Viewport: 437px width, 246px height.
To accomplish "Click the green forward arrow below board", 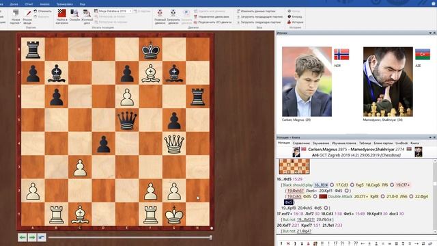I will [x=32, y=237].
